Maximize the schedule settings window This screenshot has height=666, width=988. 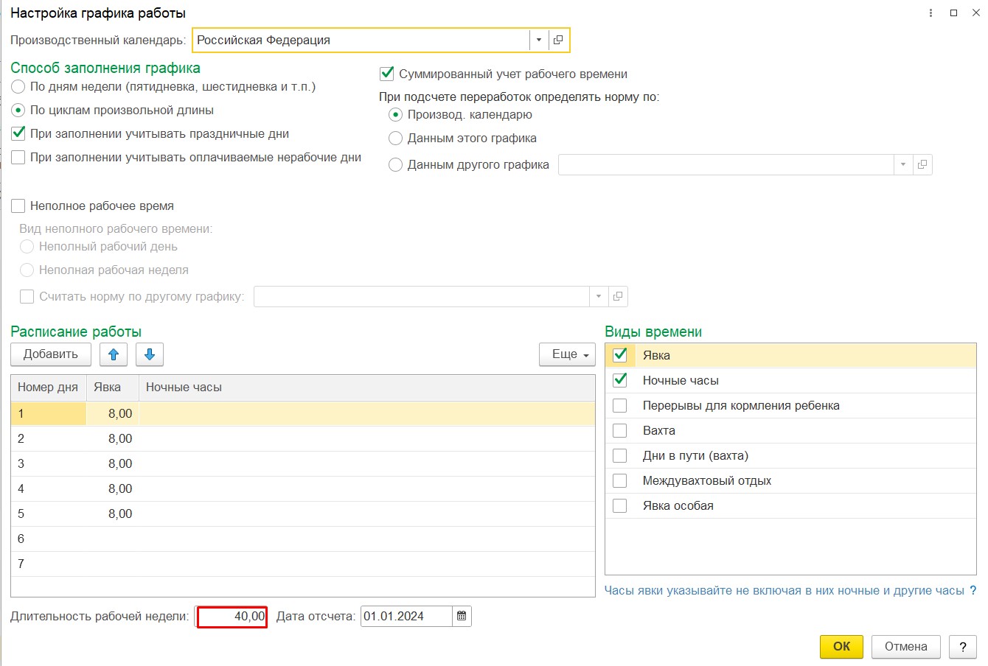coord(953,13)
